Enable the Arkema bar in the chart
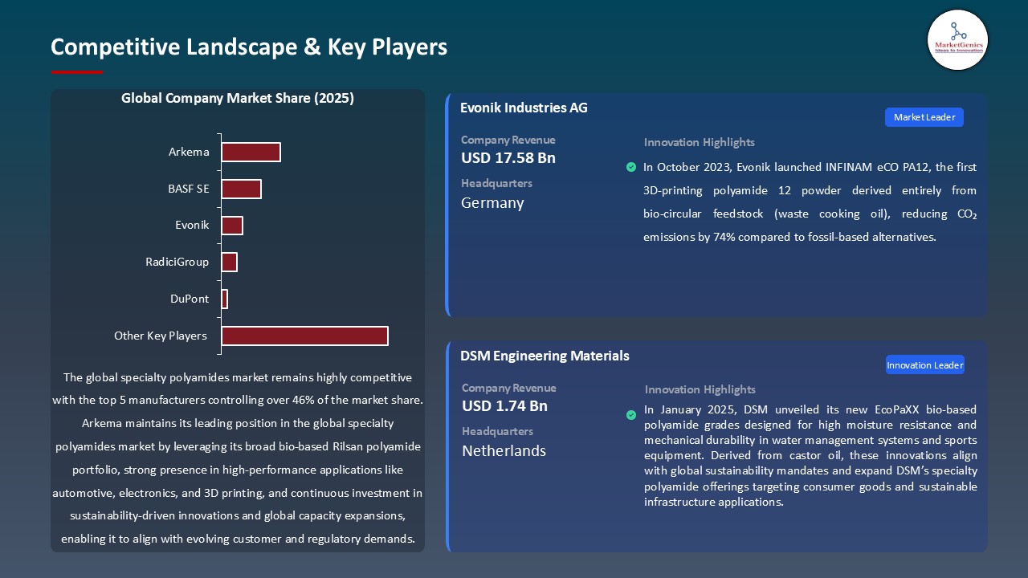Screen dimensions: 1028x578 (x=251, y=152)
